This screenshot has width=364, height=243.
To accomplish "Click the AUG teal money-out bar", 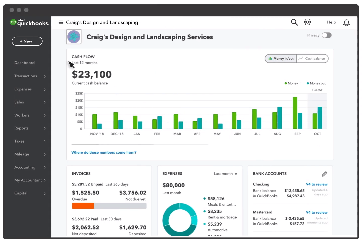I will tap(279, 118).
